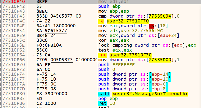Viewport: 201px width, 108px height.
Task: Click jump arrow beside bytes 74 22
Action: (x=33, y=21)
